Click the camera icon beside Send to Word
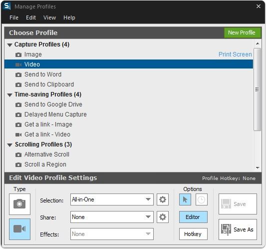 (x=18, y=75)
